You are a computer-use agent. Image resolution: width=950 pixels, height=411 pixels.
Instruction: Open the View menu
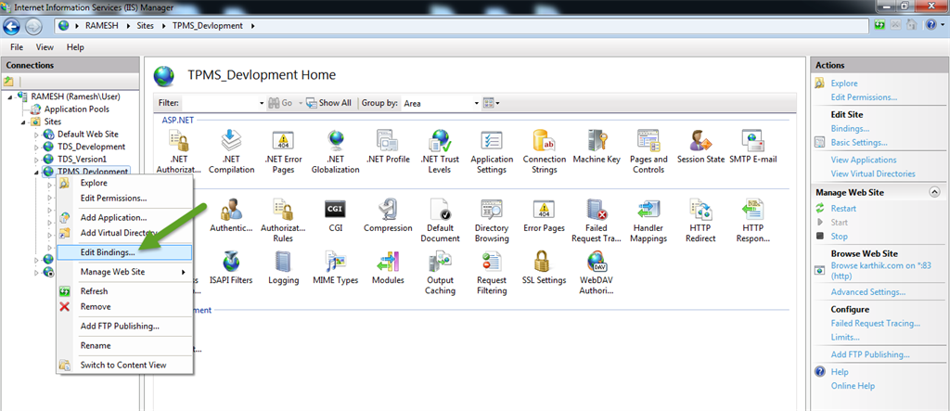click(x=45, y=46)
